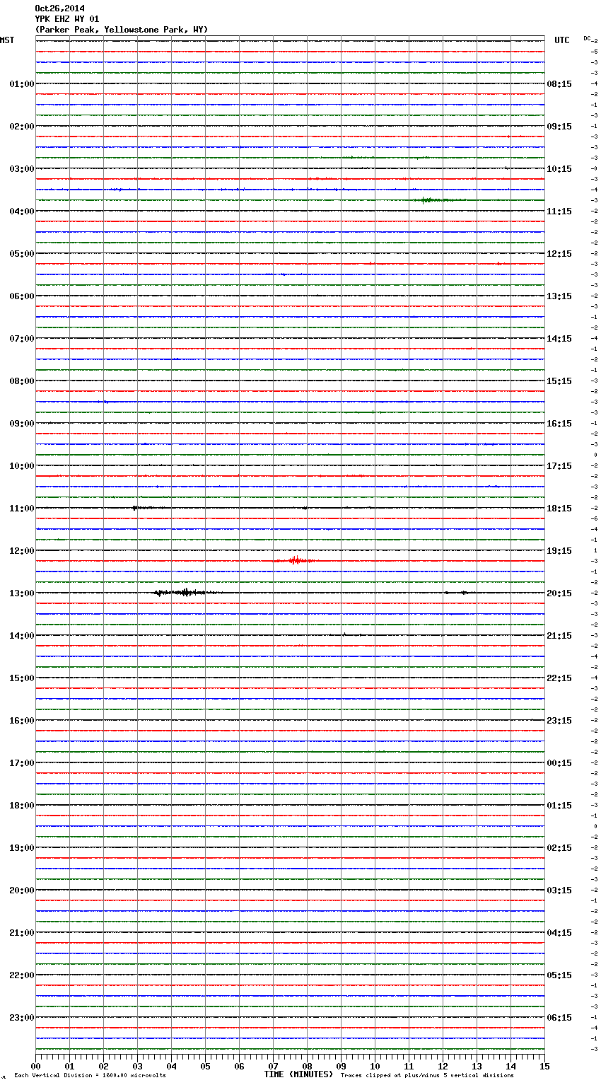Click the 15 minute tick label on the axis

pyautogui.click(x=544, y=1066)
